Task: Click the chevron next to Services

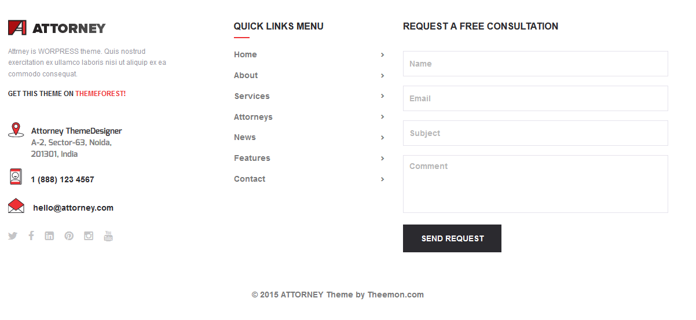Action: (x=382, y=96)
